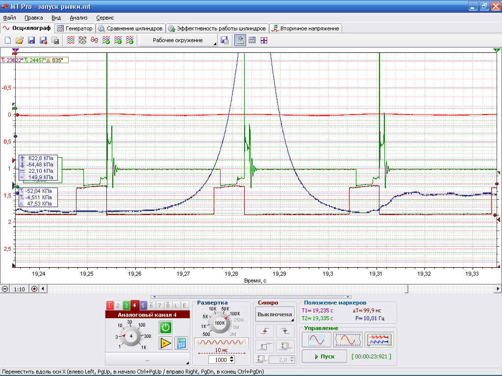
Task: Expand the channel 4 settings bar with dots
Action: click(147, 359)
